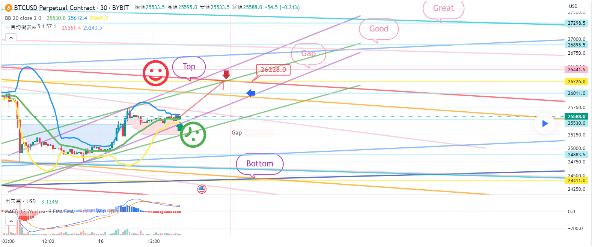Click the purple "Bottom" callout bubble
Screen dimensions: 592x247
[x=259, y=164]
